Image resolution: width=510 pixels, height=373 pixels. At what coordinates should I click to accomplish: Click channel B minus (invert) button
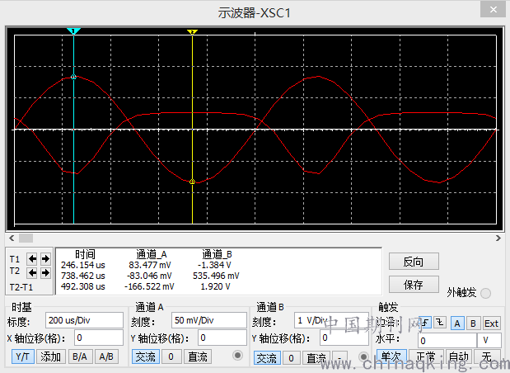click(340, 358)
